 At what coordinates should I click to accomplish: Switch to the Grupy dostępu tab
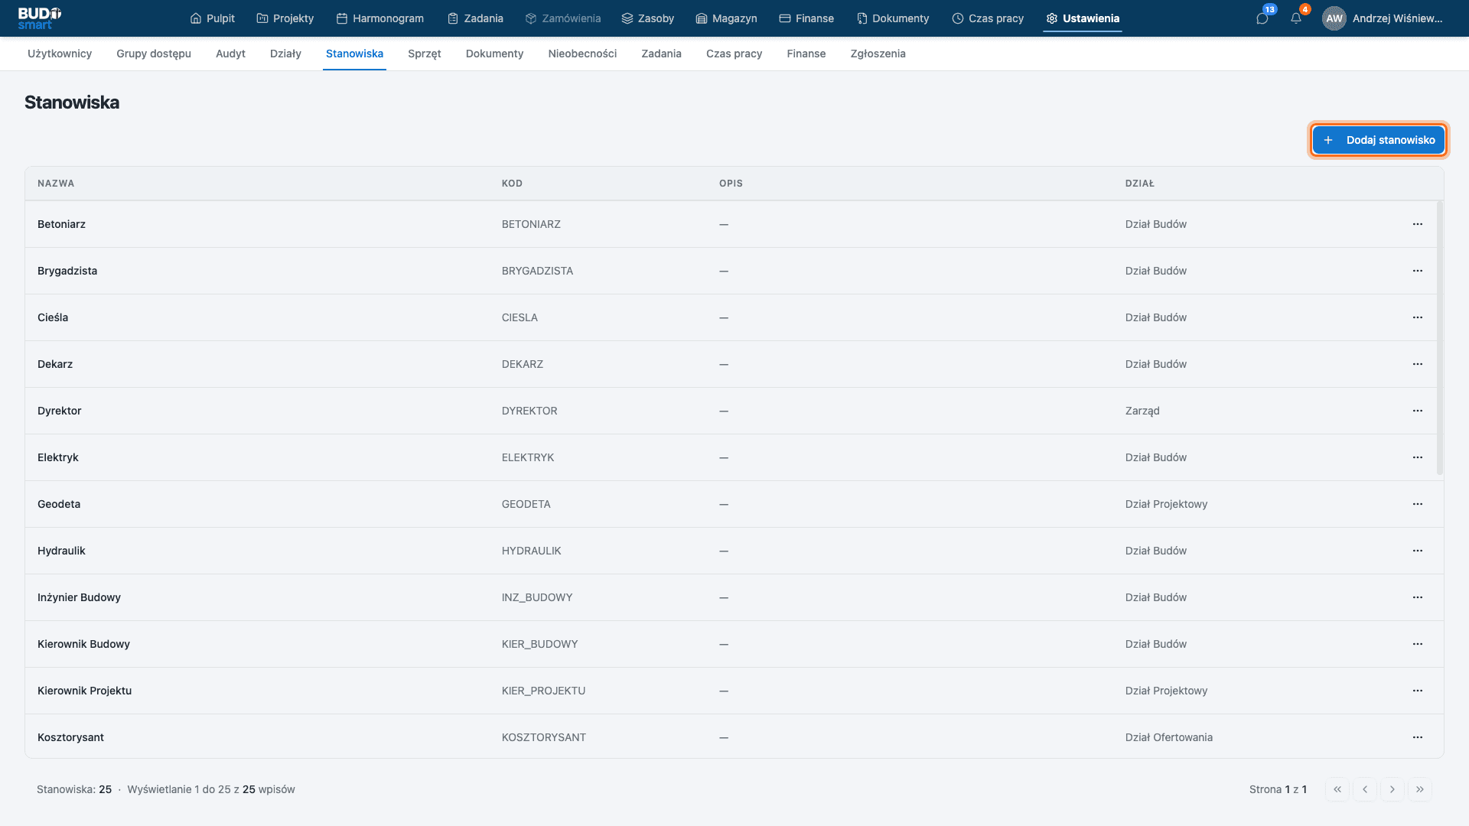coord(154,54)
